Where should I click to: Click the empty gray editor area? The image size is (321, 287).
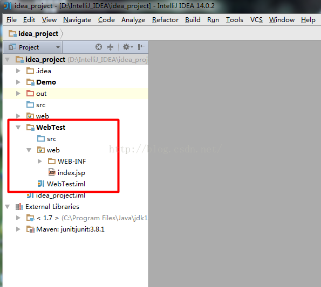pyautogui.click(x=235, y=164)
